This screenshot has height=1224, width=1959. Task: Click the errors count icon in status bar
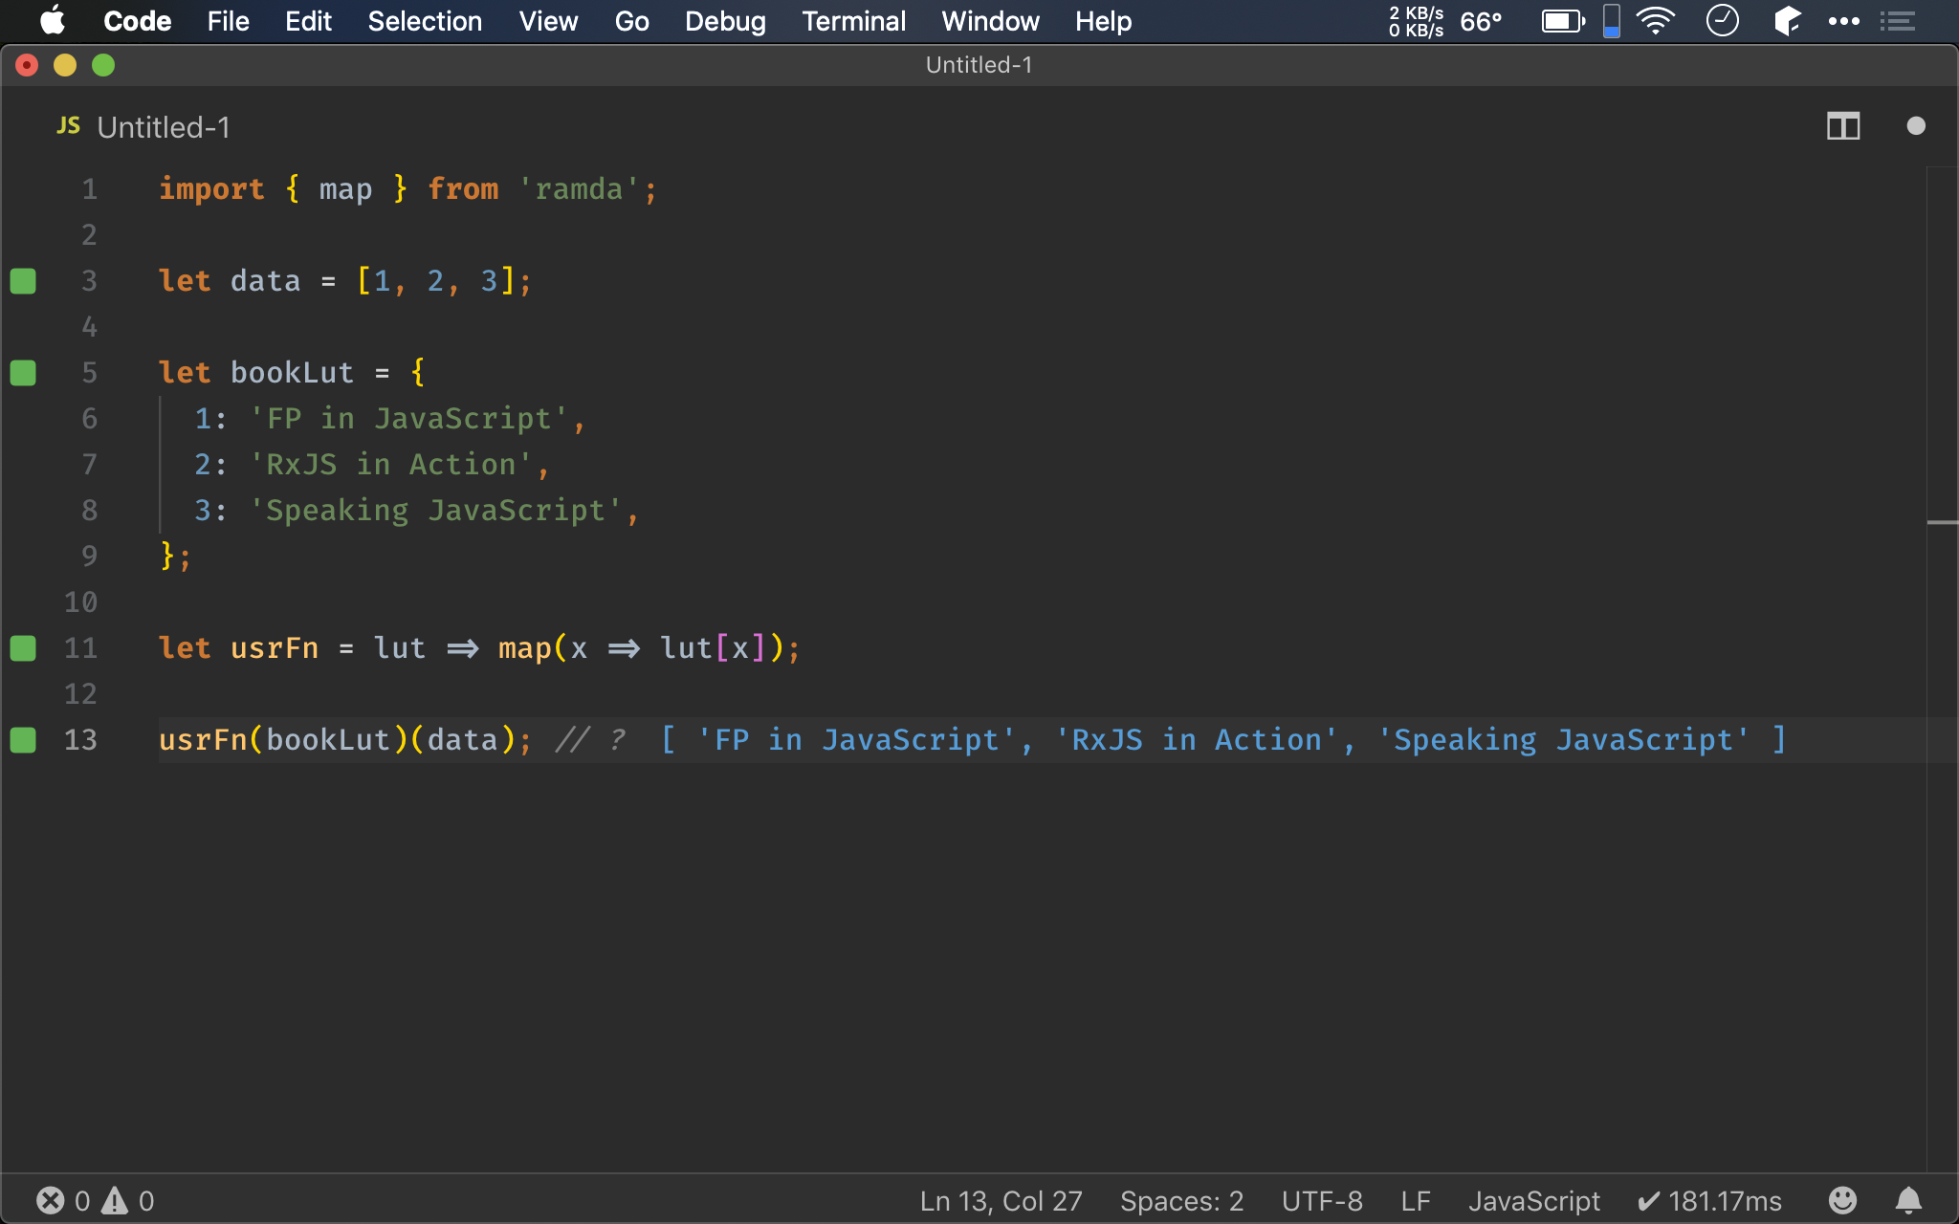pyautogui.click(x=51, y=1200)
